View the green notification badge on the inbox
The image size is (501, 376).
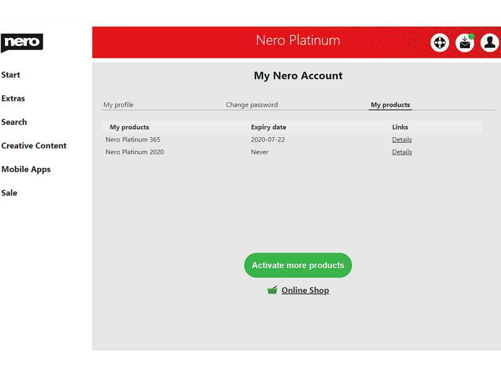[x=472, y=36]
